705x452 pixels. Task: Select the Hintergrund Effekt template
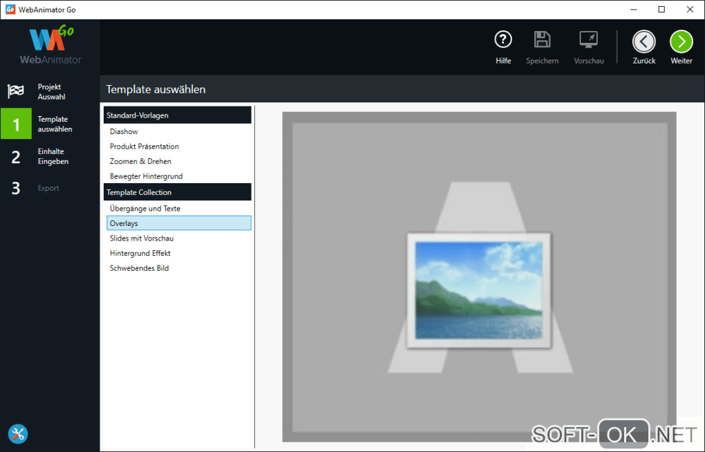(178, 253)
